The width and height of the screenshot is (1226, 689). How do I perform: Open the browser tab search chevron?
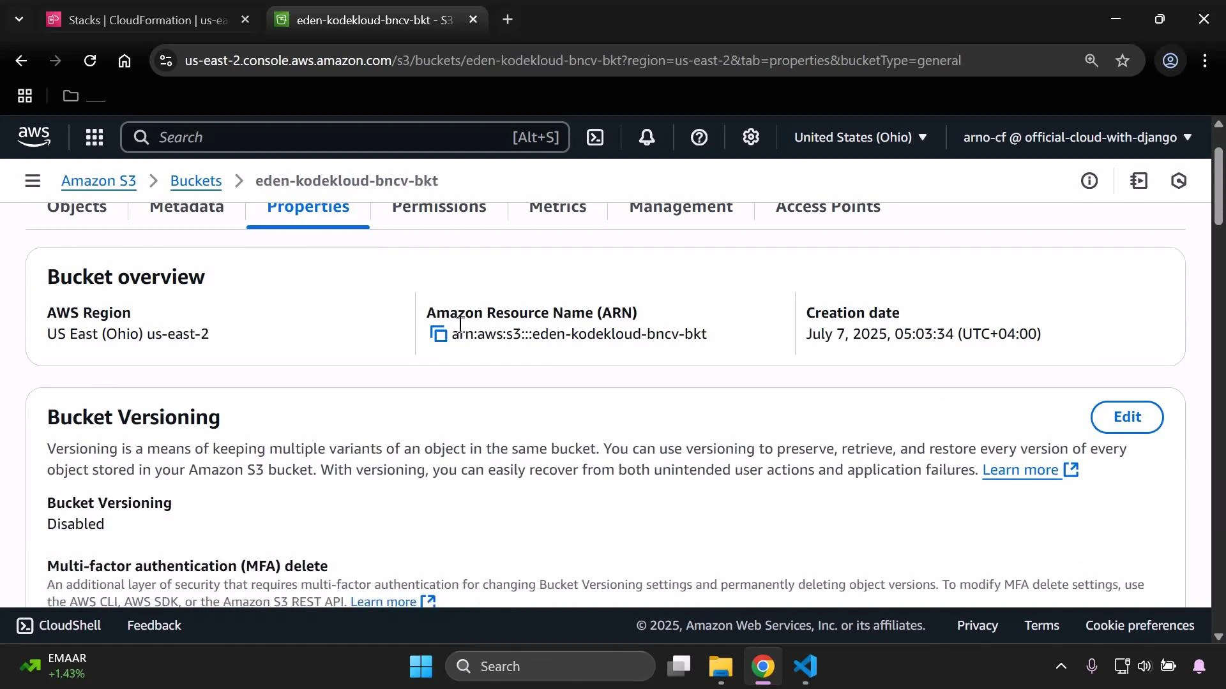(x=19, y=19)
